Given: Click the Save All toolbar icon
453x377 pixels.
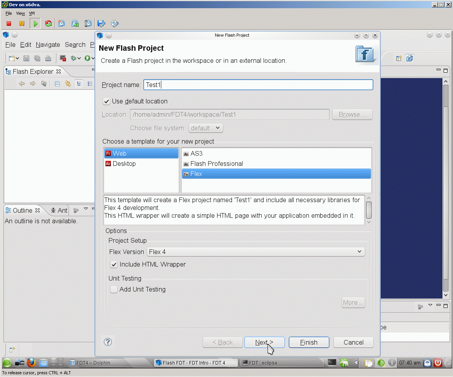Looking at the screenshot, I should [x=37, y=58].
